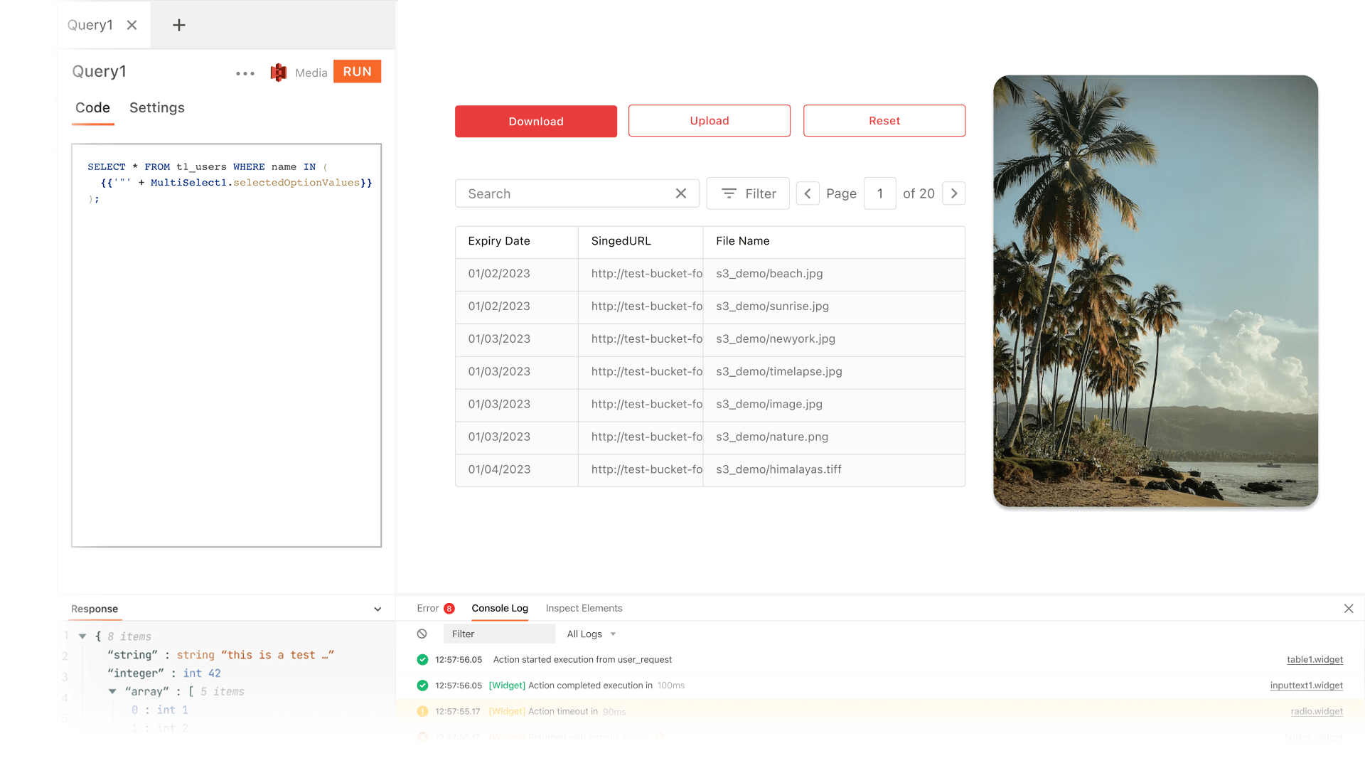Close the Query1 tab
Image resolution: width=1365 pixels, height=768 pixels.
click(132, 25)
